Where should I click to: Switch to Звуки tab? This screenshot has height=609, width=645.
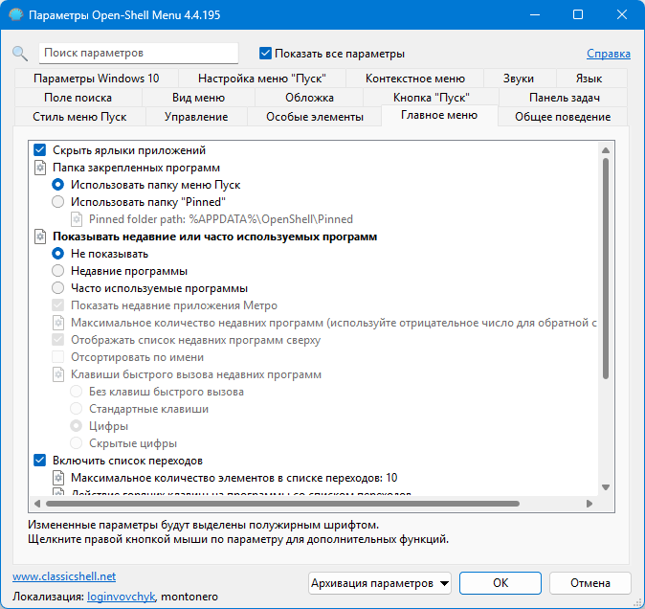(x=519, y=79)
